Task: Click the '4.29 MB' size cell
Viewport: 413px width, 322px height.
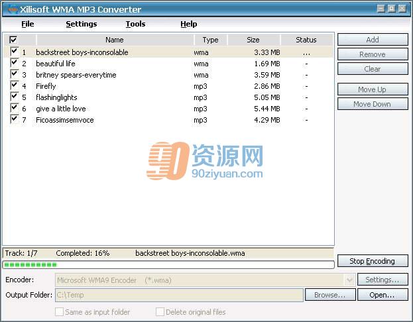Action: click(x=266, y=120)
